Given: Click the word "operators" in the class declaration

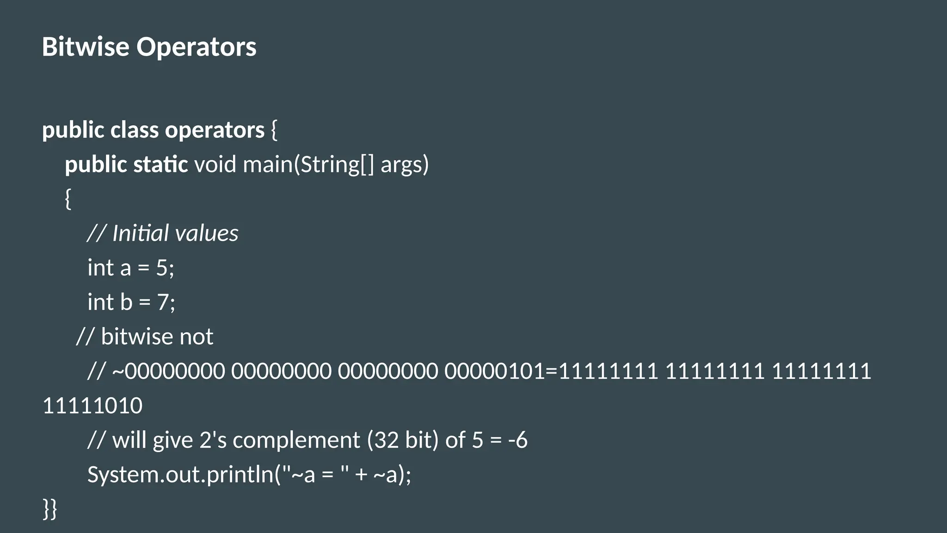Looking at the screenshot, I should tap(215, 130).
